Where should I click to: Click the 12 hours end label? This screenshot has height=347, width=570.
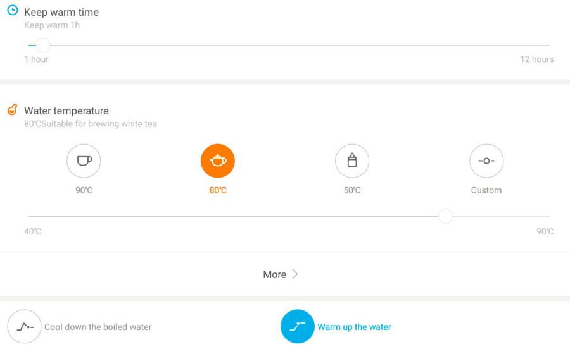point(537,59)
